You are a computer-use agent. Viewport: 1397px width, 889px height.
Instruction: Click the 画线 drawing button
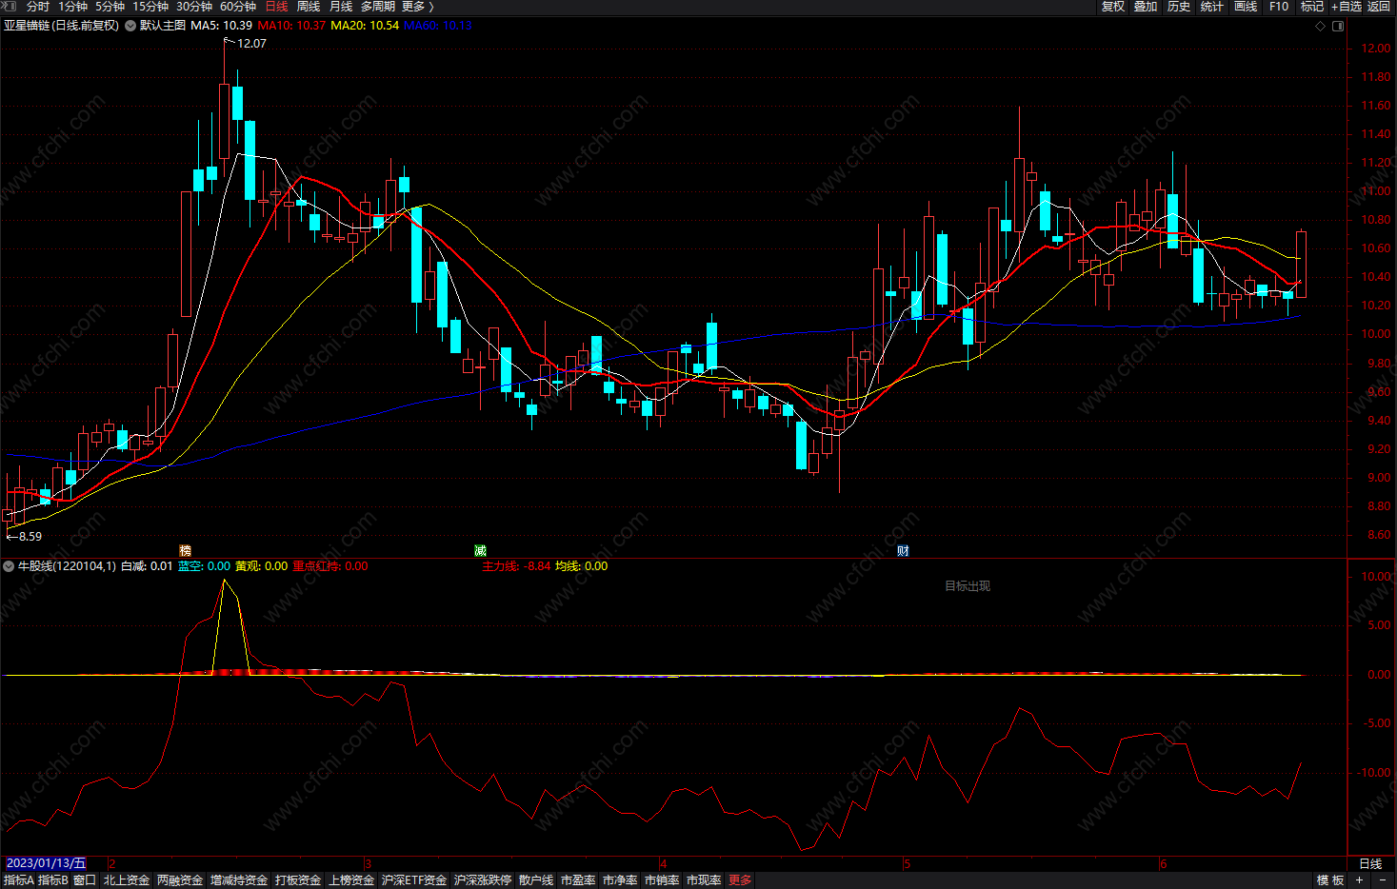pos(1246,7)
